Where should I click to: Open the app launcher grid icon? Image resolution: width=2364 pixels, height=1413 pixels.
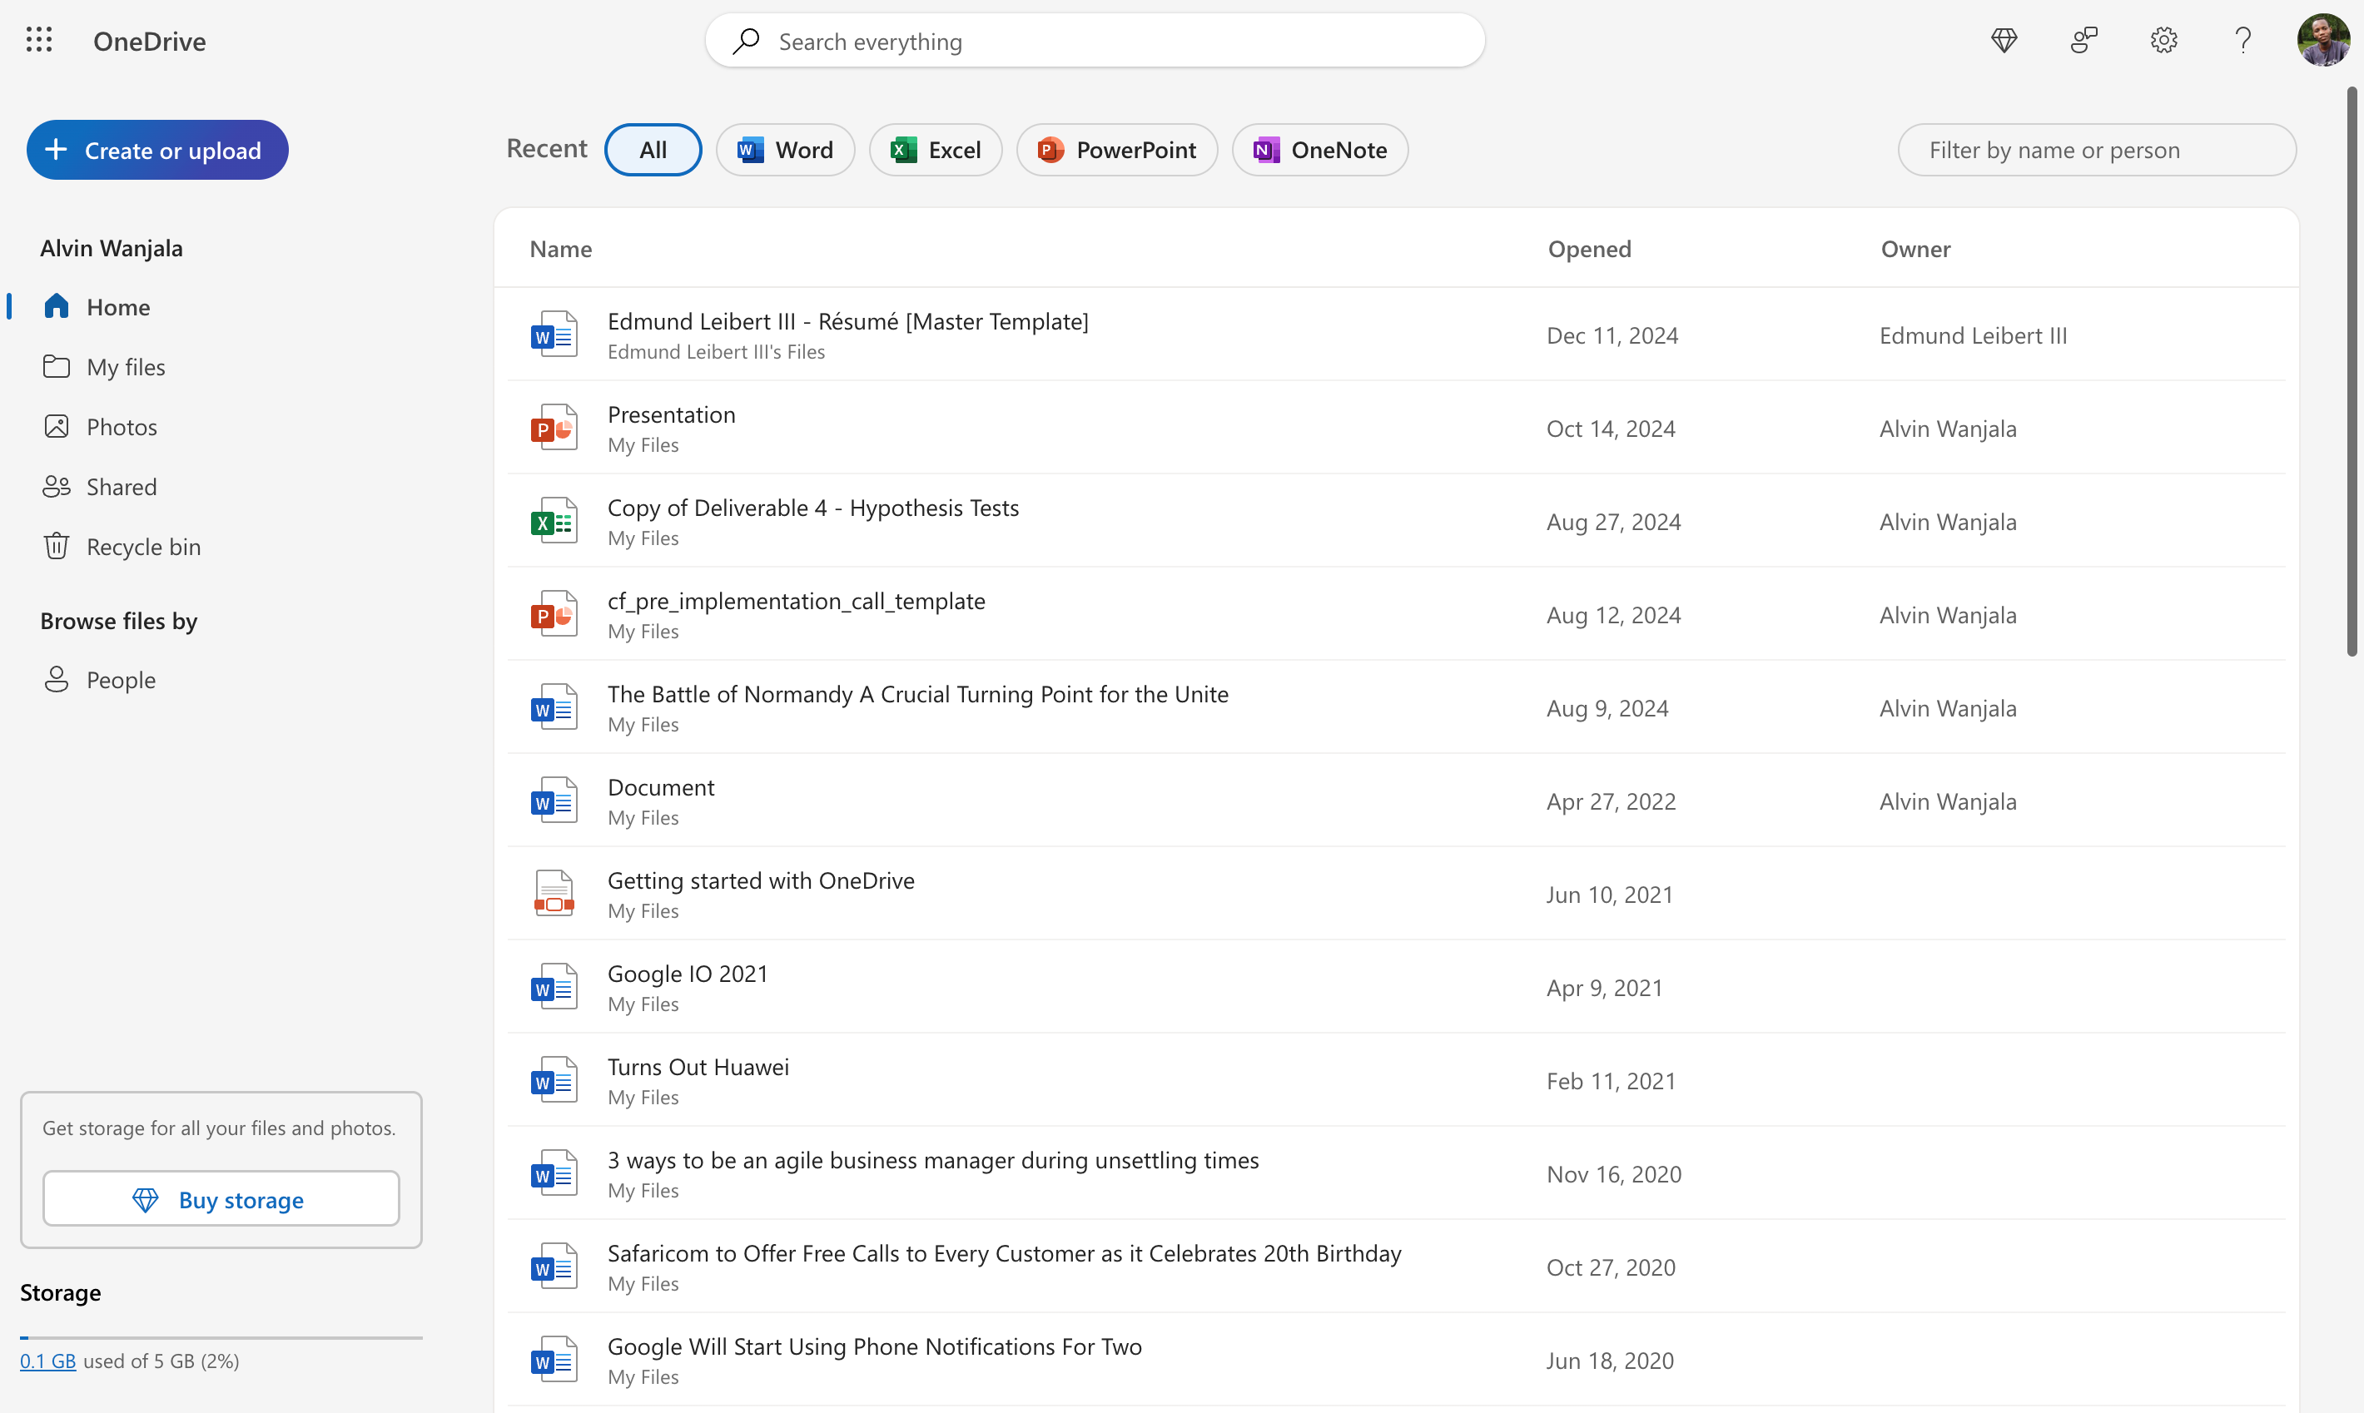tap(39, 40)
